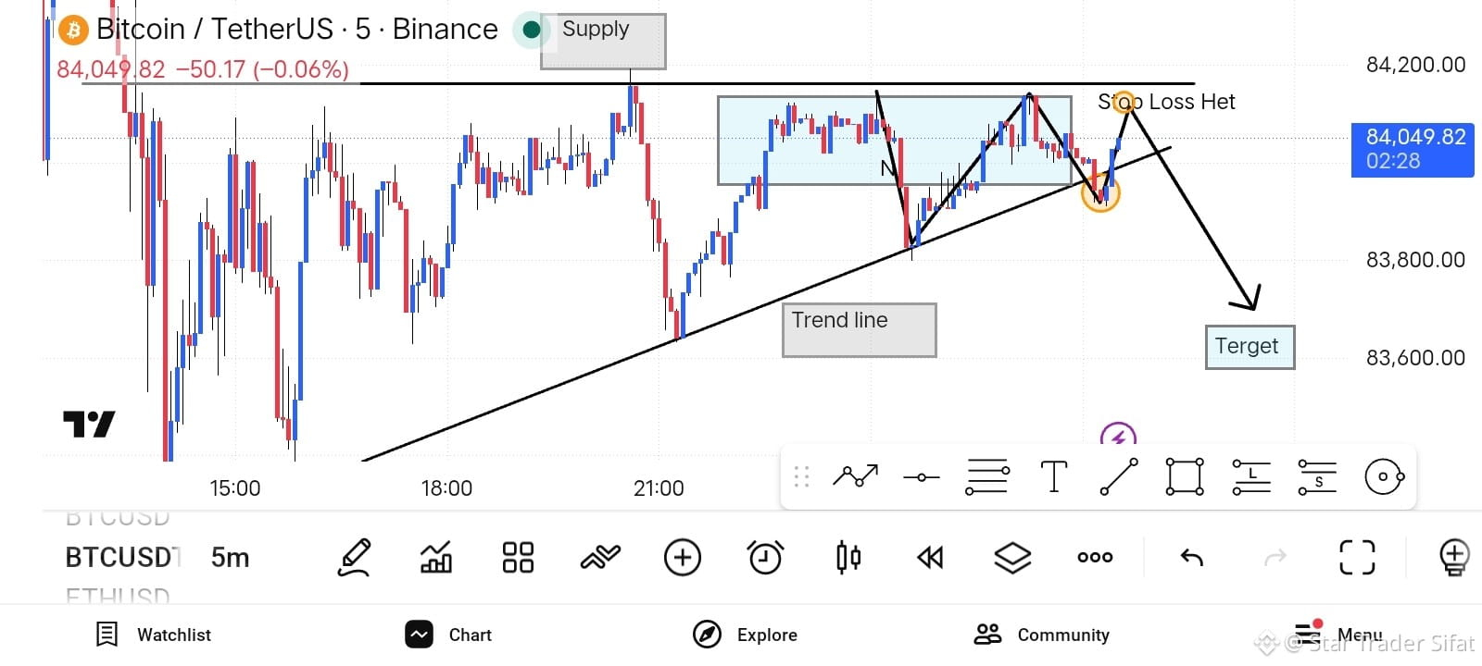1482x666 pixels.
Task: Select the trend line drawing tool
Action: [1119, 477]
